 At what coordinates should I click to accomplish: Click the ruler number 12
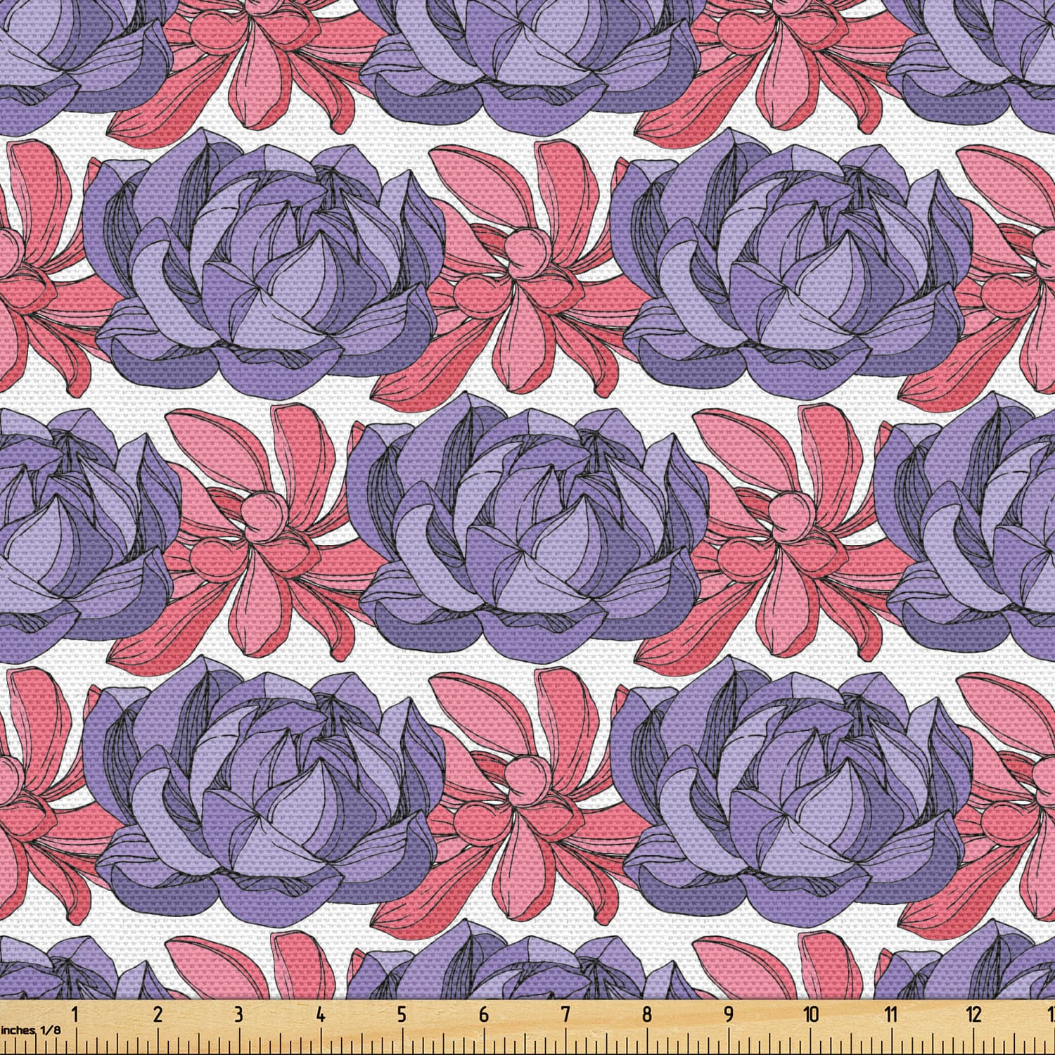point(974,1014)
